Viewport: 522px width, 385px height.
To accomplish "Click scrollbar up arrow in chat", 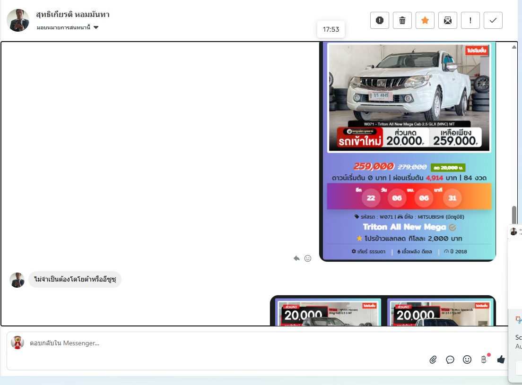I will pos(514,47).
